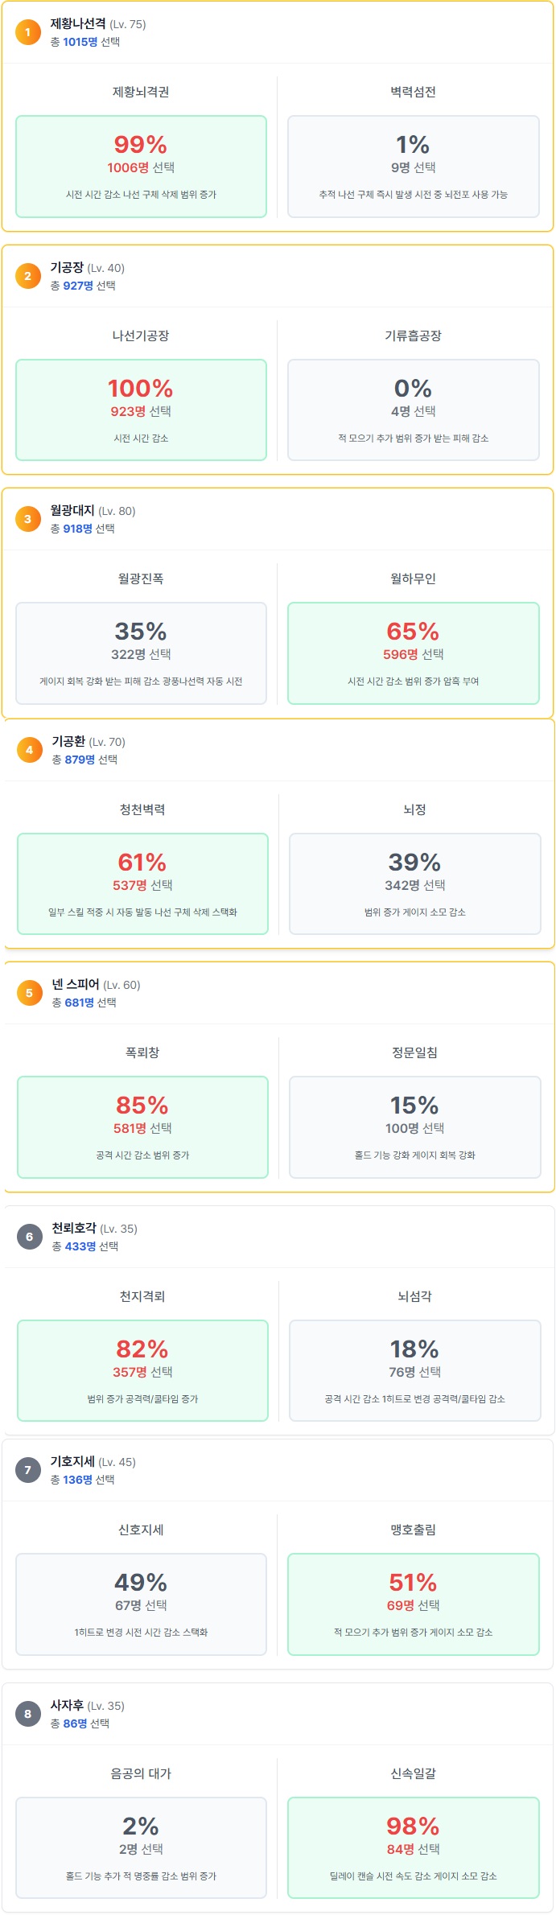This screenshot has height=1915, width=556.
Task: Click the 총 927명 선택 count text
Action: [83, 286]
